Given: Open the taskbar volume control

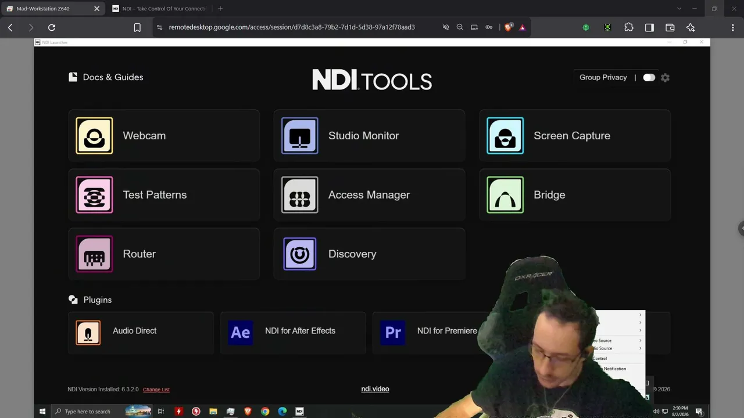Looking at the screenshot, I should 656,412.
